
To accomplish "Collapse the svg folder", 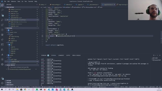I will 11,34.
